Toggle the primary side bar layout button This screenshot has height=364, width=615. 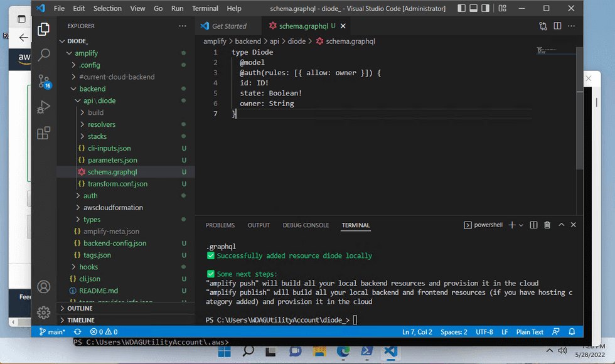[x=462, y=8]
